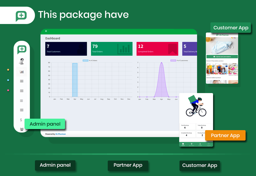Open the Completed Bookings card in Partner App
The width and height of the screenshot is (256, 176).
187,134
